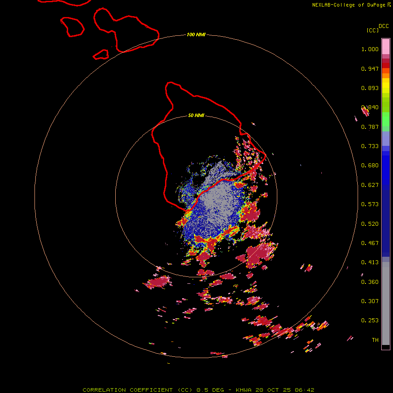The height and width of the screenshot is (393, 393).
Task: Click the 0.467 scale value
Action: (x=370, y=243)
